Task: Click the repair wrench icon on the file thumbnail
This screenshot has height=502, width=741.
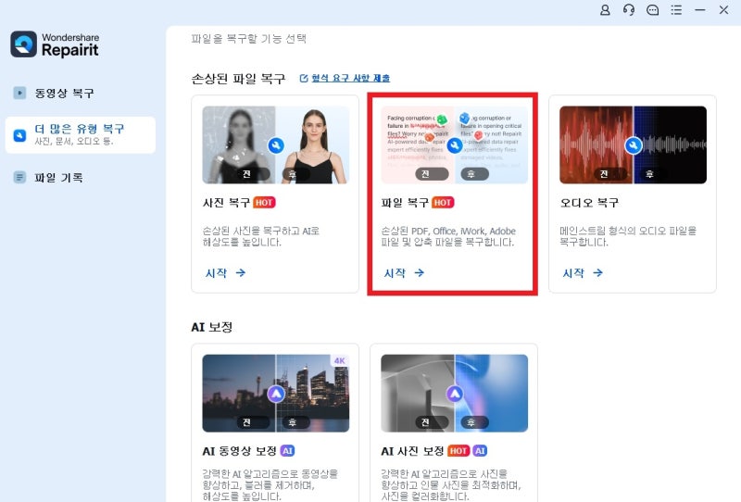Action: tap(455, 145)
